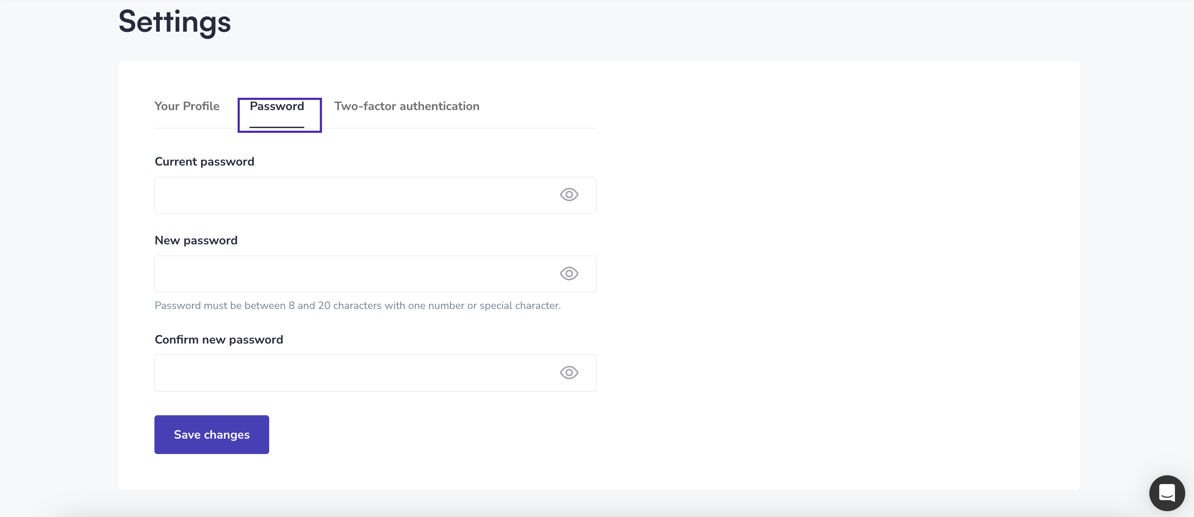Image resolution: width=1194 pixels, height=517 pixels.
Task: Focus the Current password input field
Action: 375,195
